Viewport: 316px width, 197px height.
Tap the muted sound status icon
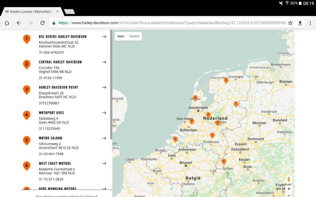pos(281,3)
